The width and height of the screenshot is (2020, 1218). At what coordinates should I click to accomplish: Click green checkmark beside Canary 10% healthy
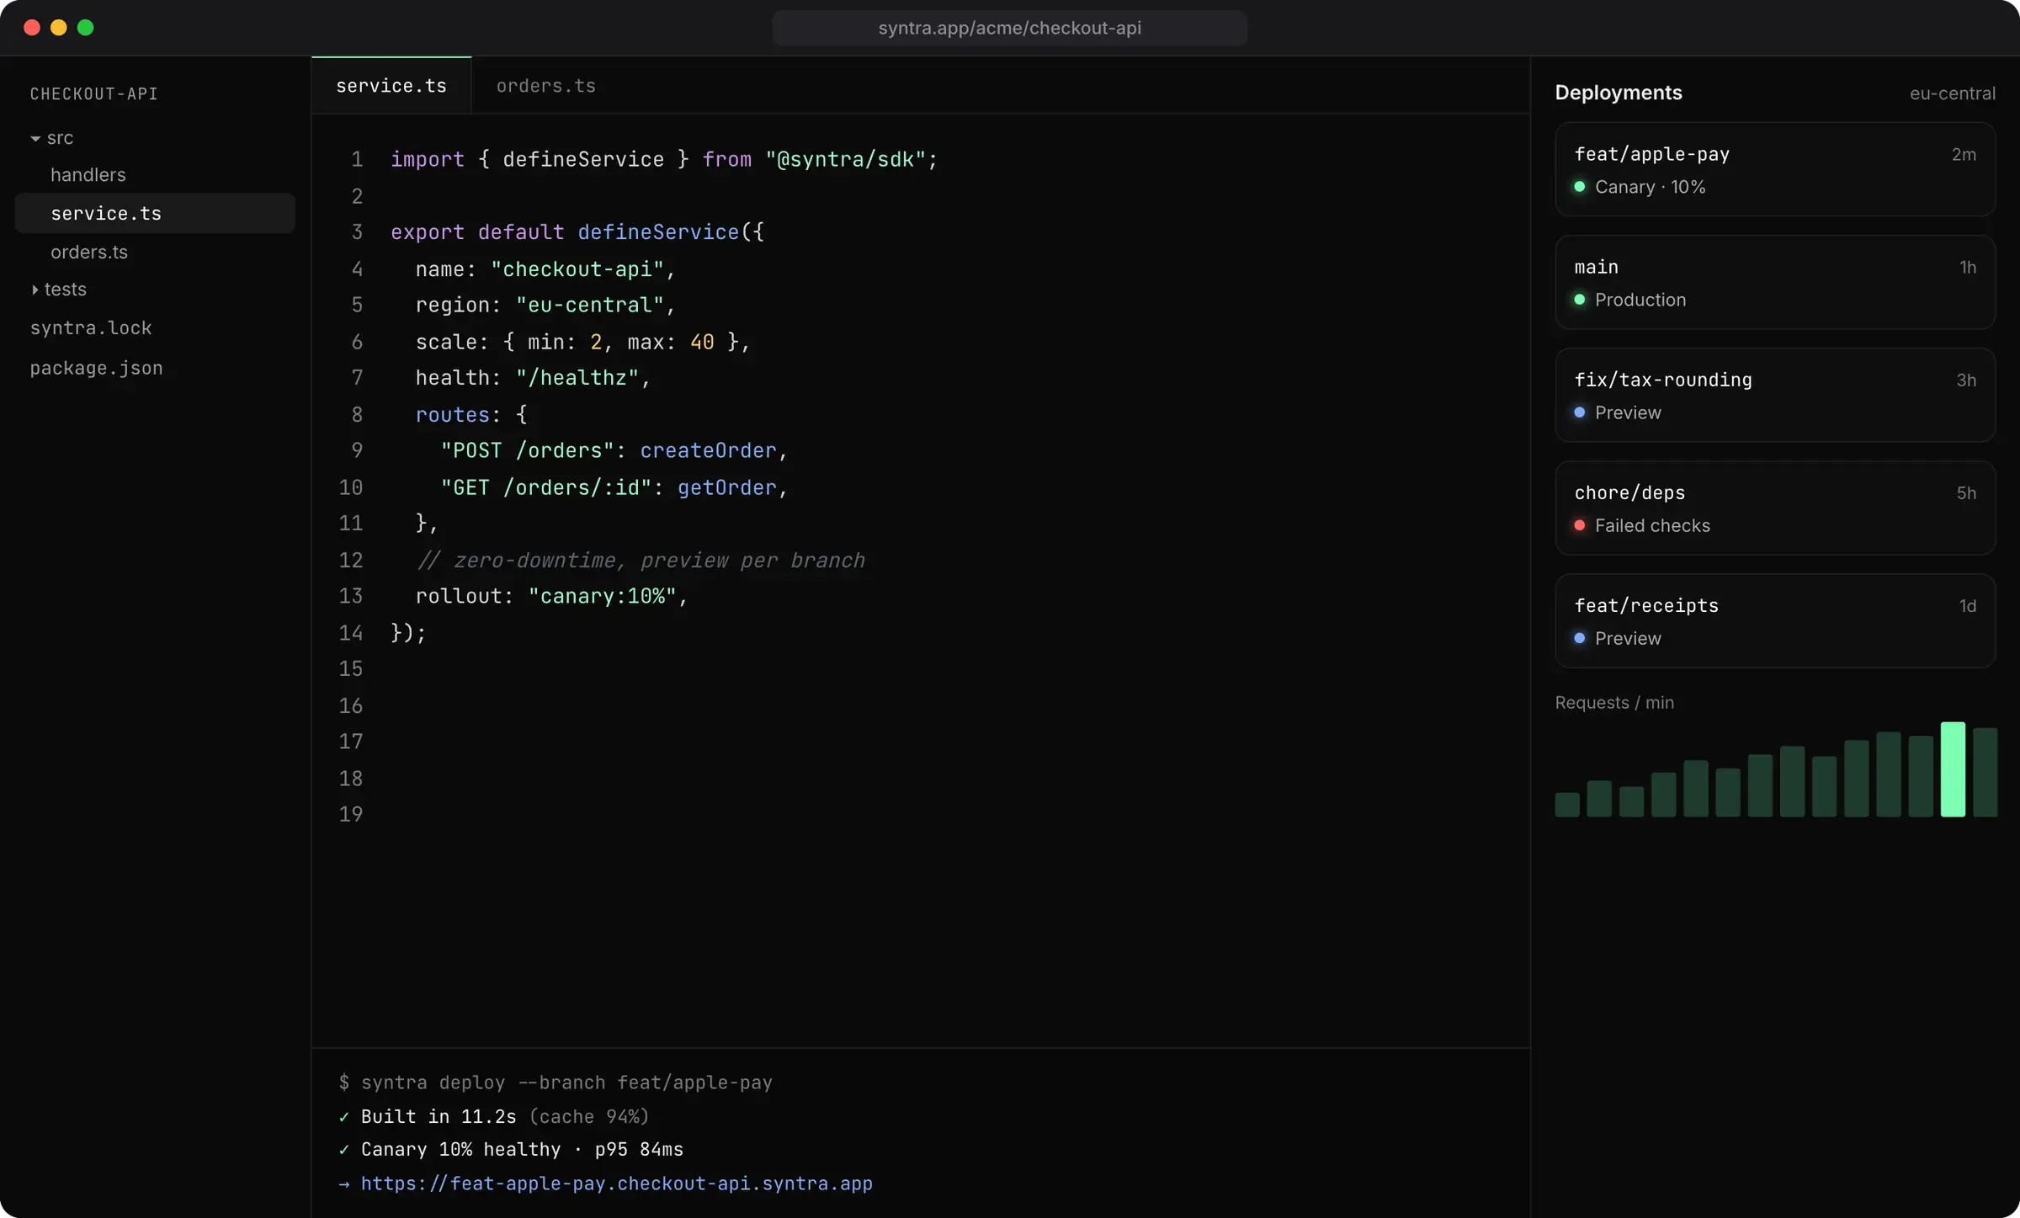(343, 1151)
